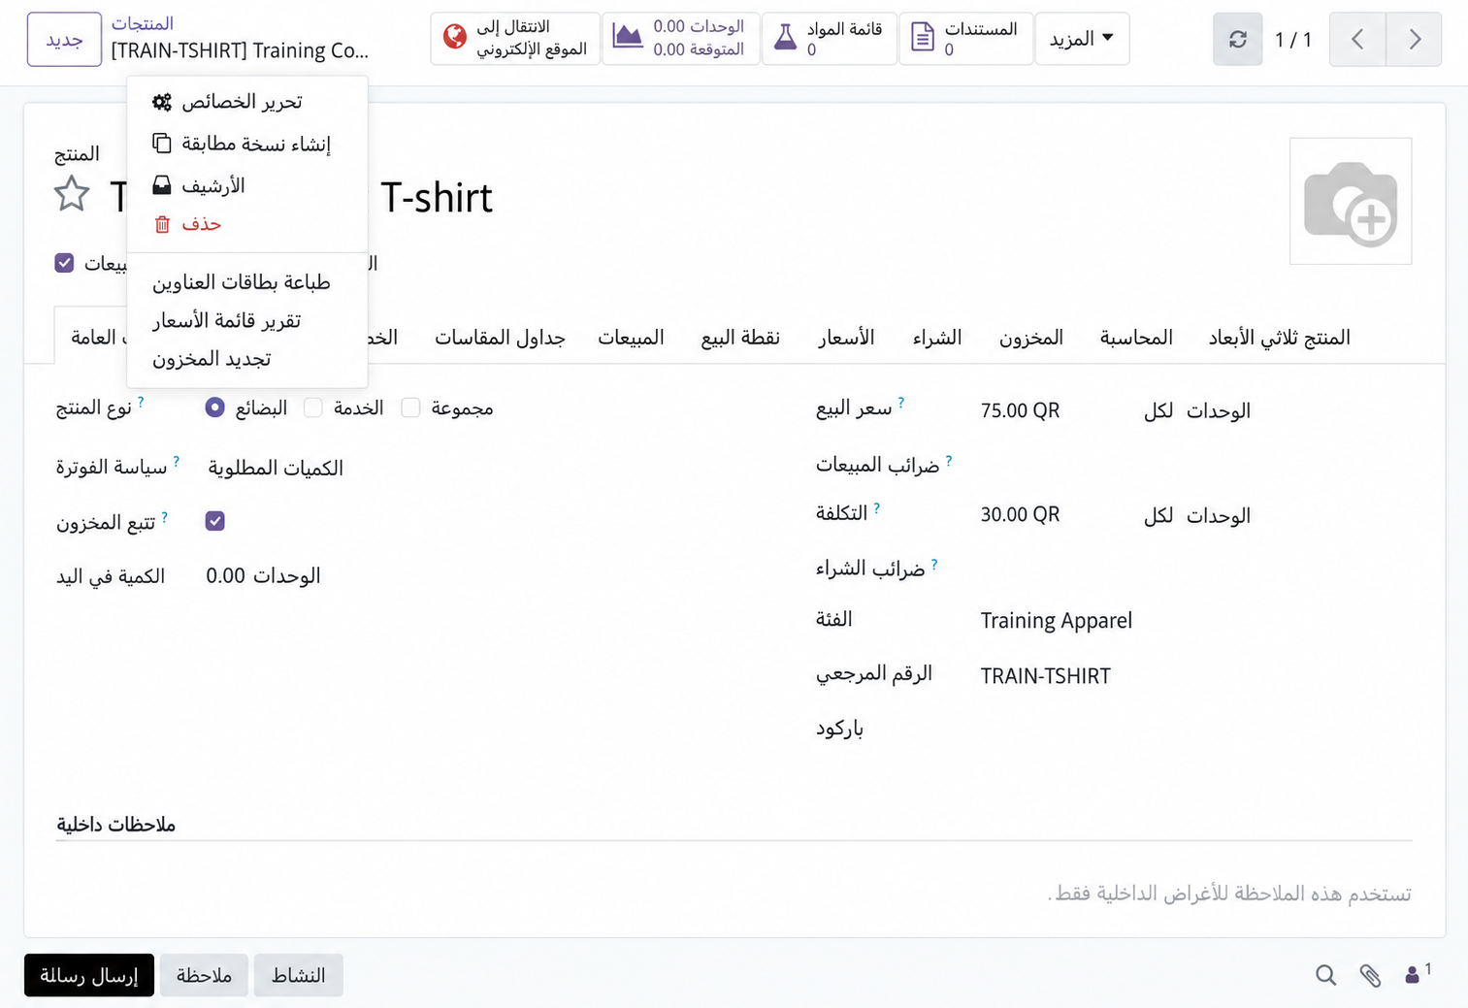Screen dimensions: 1468x1008
Task: Click the flask bill of materials icon
Action: [785, 38]
